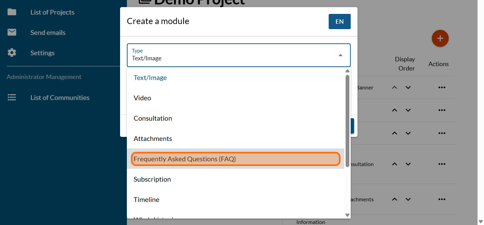Select Frequently Asked Questions (FAQ) option

tap(185, 159)
